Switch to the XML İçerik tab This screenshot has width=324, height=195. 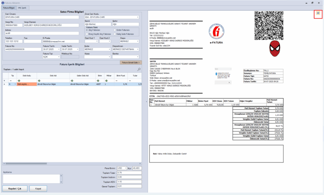(22, 8)
